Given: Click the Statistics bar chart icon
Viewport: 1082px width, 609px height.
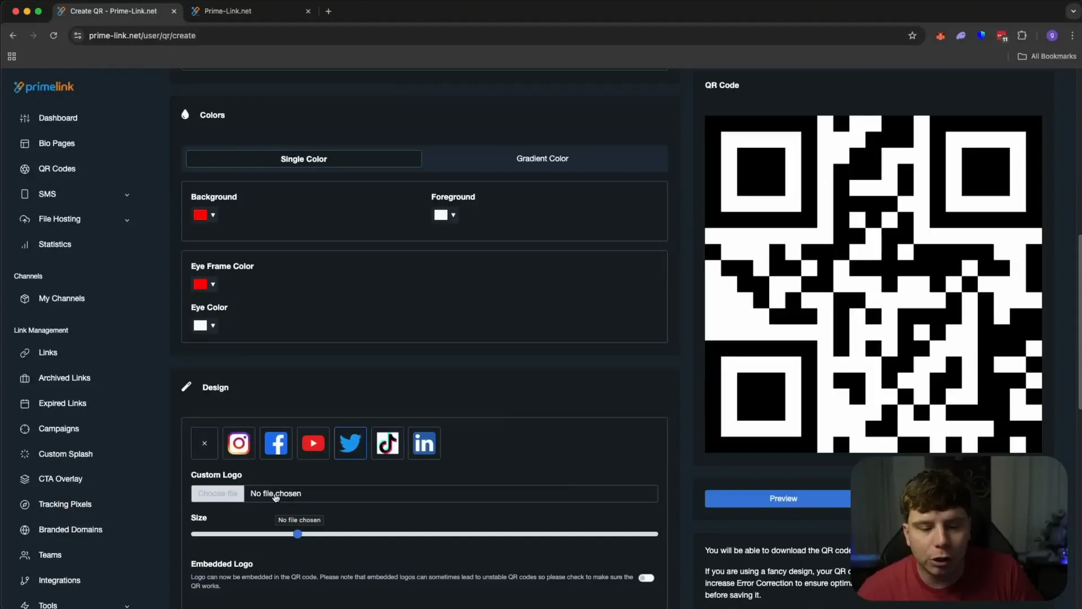Looking at the screenshot, I should [25, 244].
